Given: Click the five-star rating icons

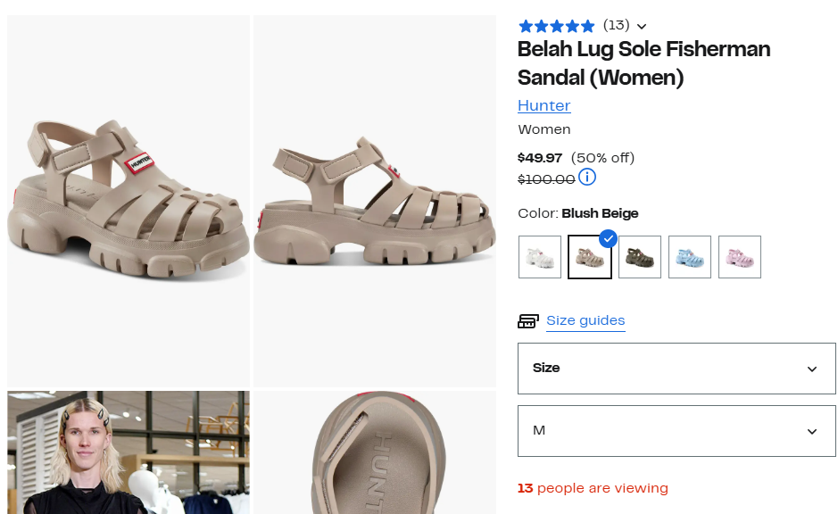Looking at the screenshot, I should click(x=556, y=26).
